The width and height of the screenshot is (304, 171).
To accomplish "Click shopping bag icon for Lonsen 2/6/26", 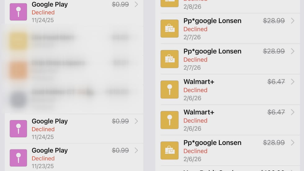I will coord(169,151).
